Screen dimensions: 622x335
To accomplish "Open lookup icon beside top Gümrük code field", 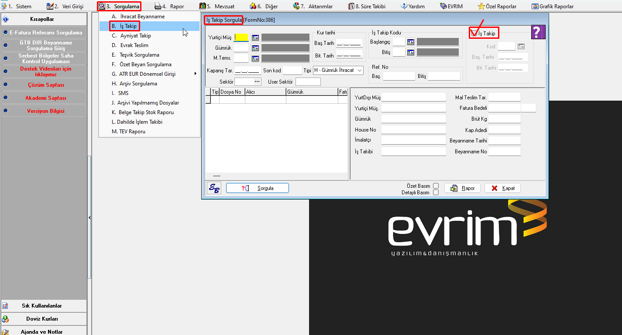I will (255, 48).
